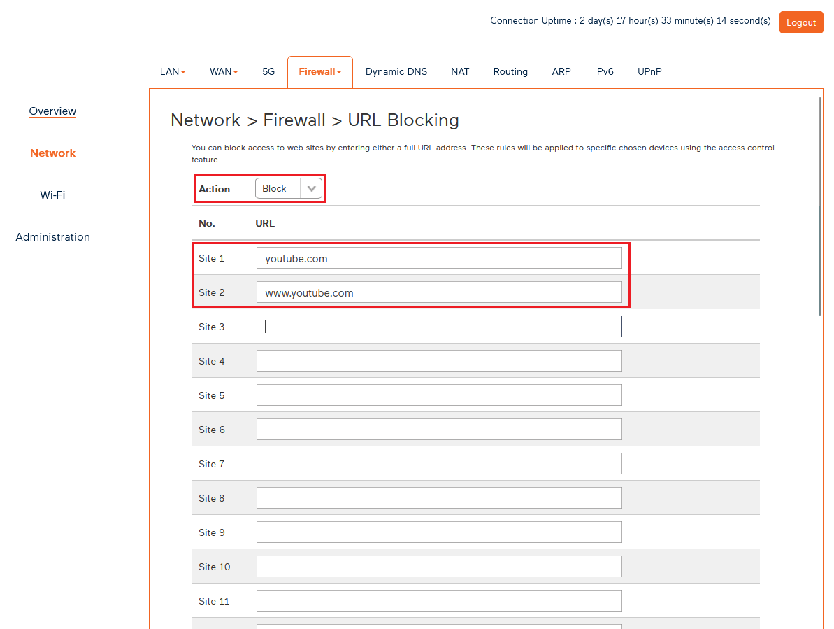Open the UPnP configuration tab
Image resolution: width=834 pixels, height=629 pixels.
click(x=649, y=71)
